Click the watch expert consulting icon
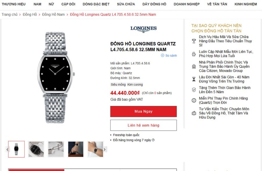 pos(194,113)
